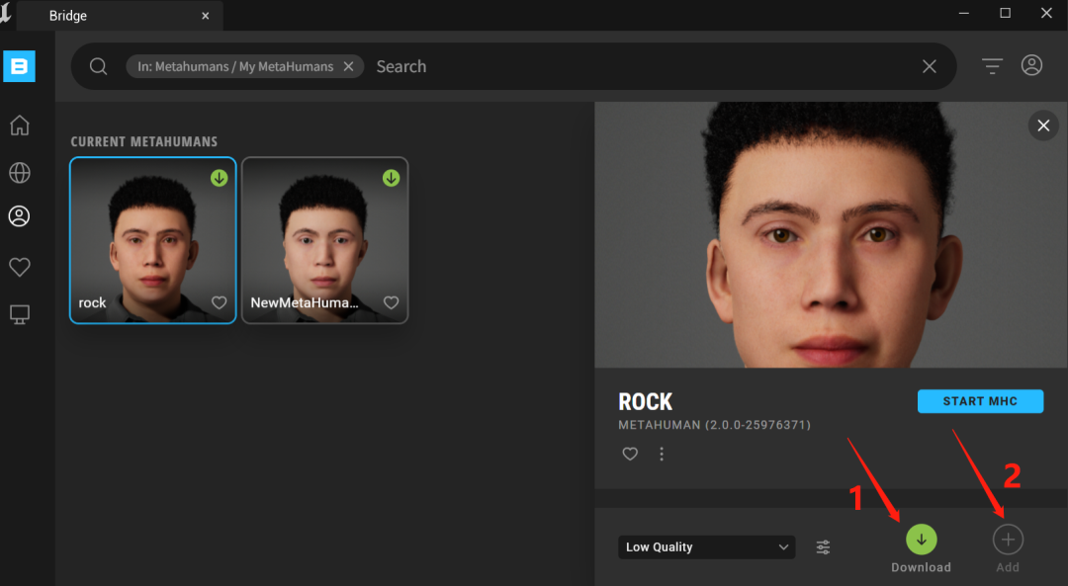Viewport: 1068px width, 586px height.
Task: Click the Bridge logo icon in sidebar
Action: (x=19, y=66)
